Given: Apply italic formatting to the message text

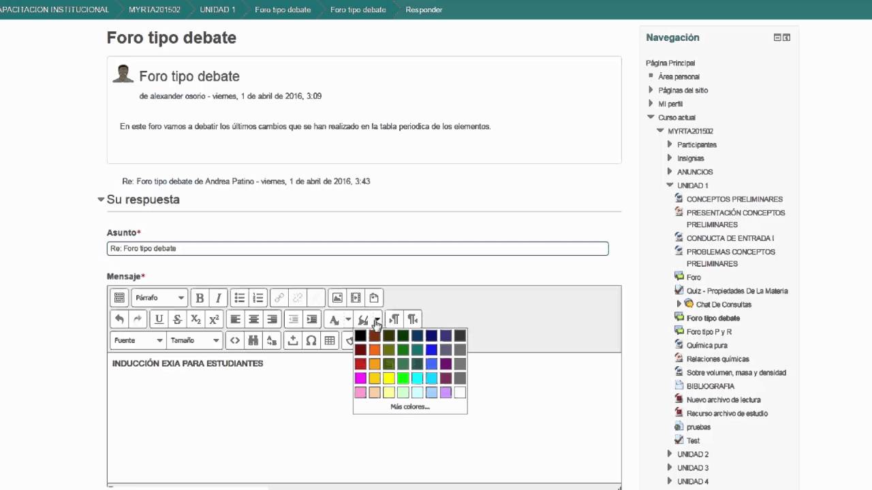Looking at the screenshot, I should (x=217, y=297).
